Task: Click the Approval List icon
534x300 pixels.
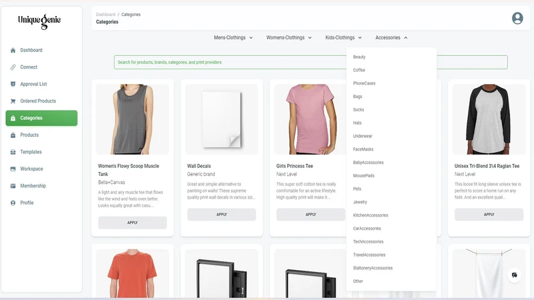Action: [13, 84]
